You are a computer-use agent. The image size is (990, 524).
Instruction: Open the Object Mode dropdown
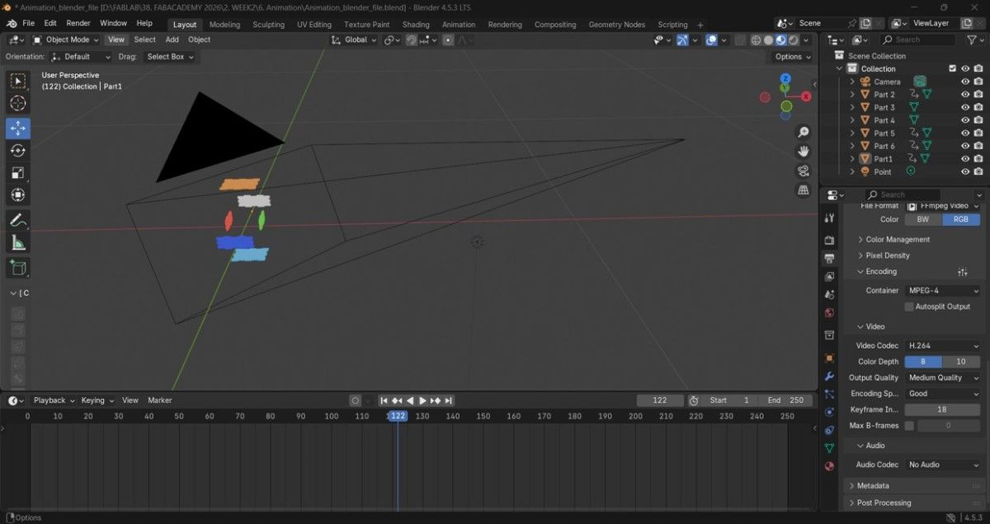[x=67, y=40]
